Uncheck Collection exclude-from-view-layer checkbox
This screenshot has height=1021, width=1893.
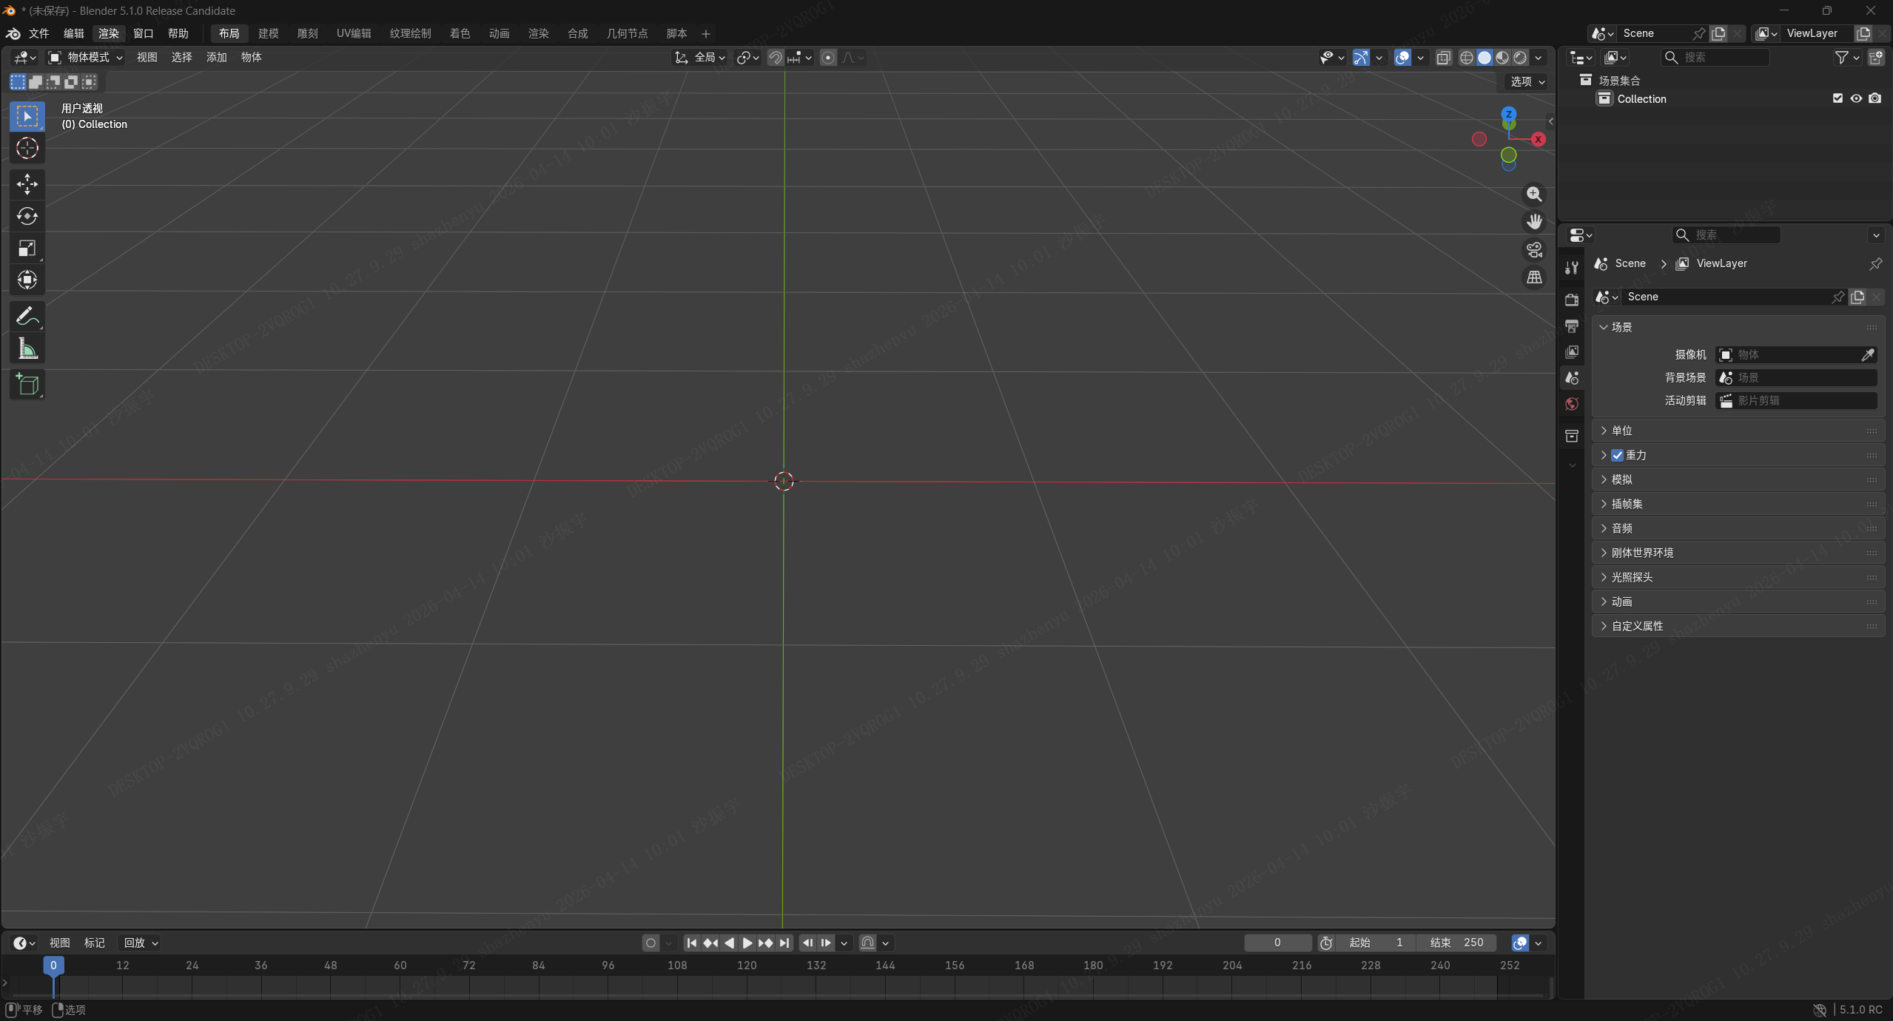(x=1837, y=98)
